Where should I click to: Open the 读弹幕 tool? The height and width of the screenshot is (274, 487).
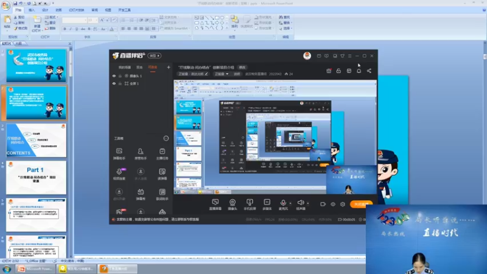tap(162, 174)
